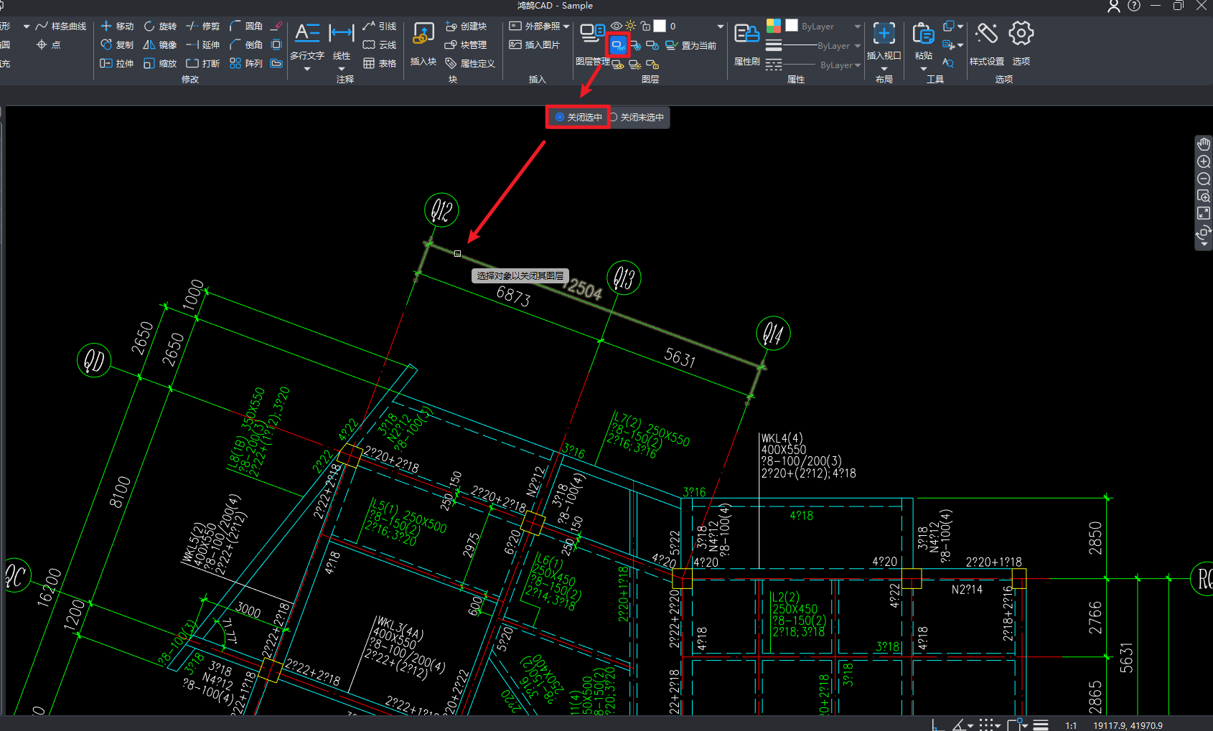Open the Insert Block (插入块) tool
This screenshot has height=731, width=1213.
click(423, 34)
